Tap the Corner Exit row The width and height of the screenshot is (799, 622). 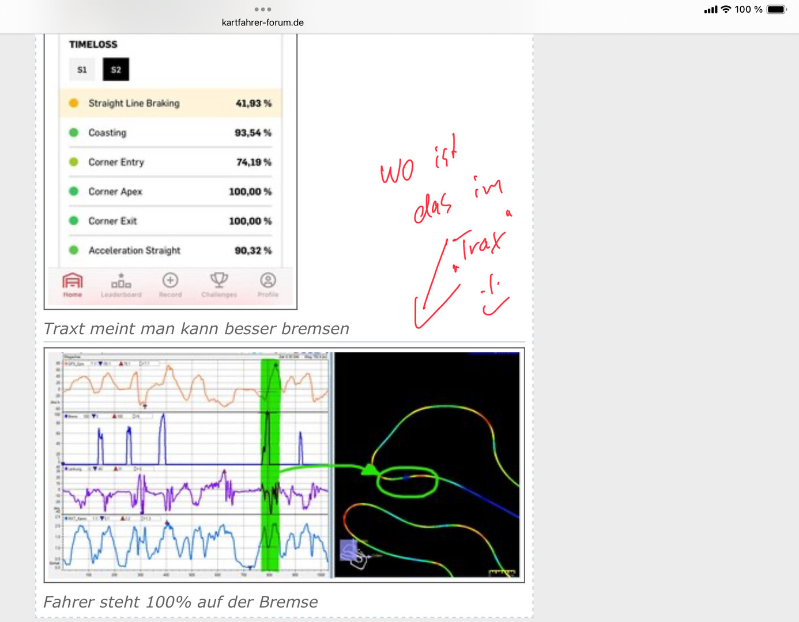(x=170, y=221)
